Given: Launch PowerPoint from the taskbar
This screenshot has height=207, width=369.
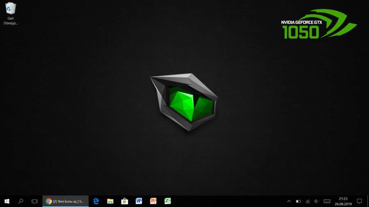Looking at the screenshot, I should click(153, 201).
